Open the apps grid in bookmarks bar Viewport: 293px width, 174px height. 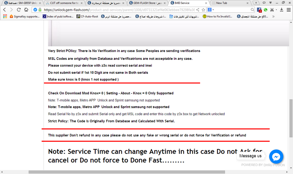coord(5,16)
